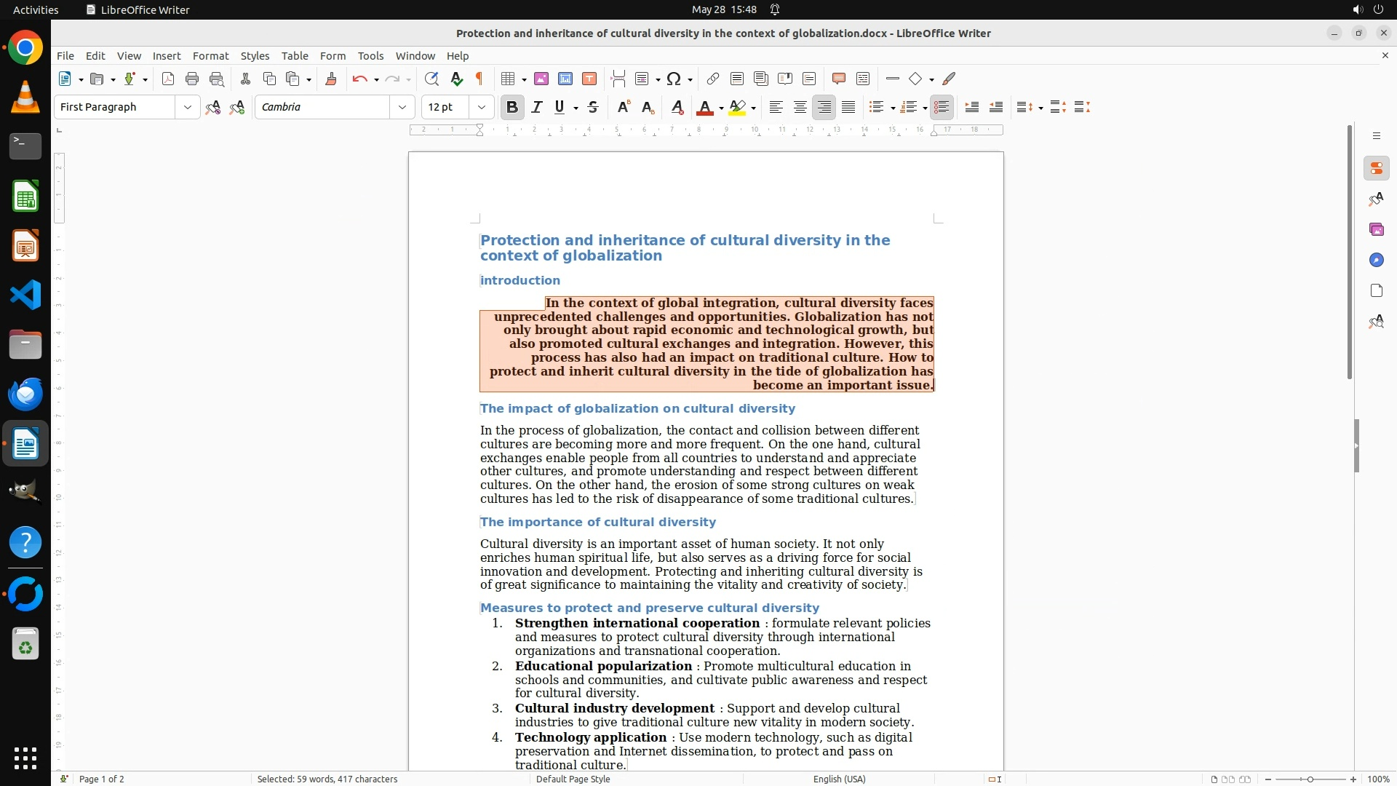Click Center Horizontally alignment button

(x=800, y=108)
